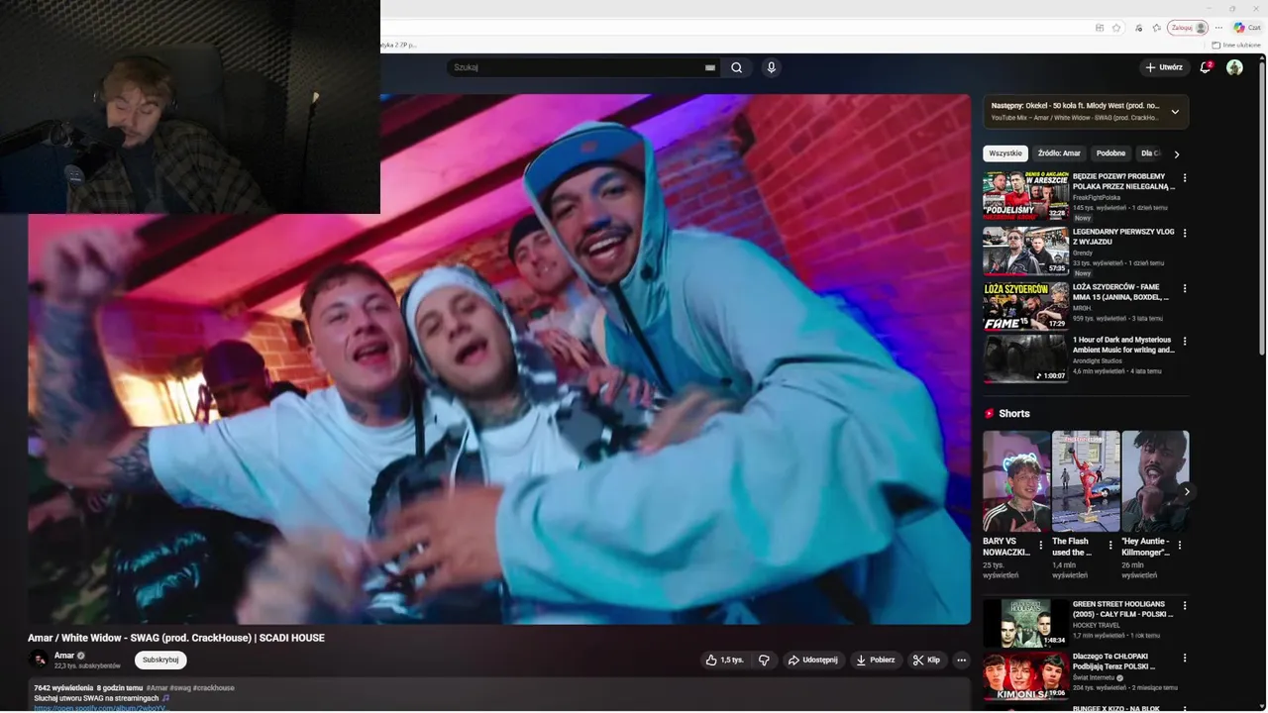Open options for Dlaczego Te CHŁOPAKI video
The height and width of the screenshot is (713, 1268).
click(x=1184, y=658)
